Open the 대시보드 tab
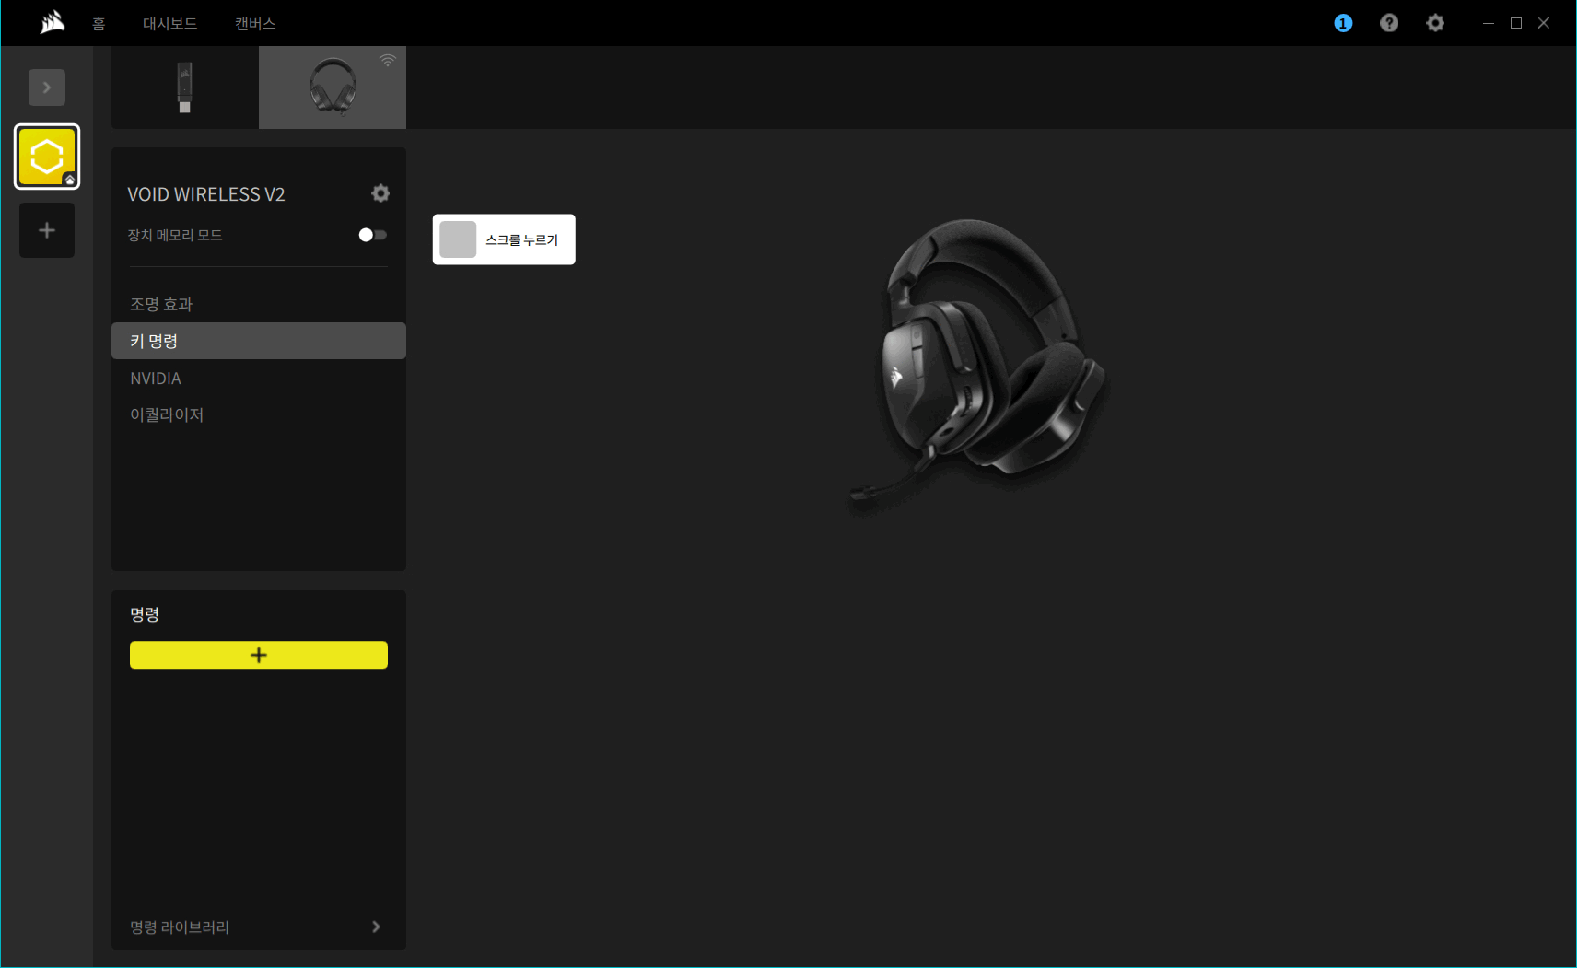The image size is (1577, 968). pos(169,24)
